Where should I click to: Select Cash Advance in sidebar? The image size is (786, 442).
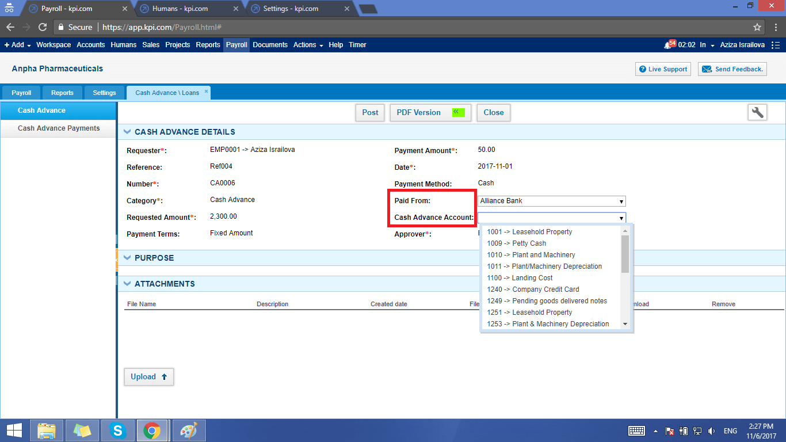(58, 110)
